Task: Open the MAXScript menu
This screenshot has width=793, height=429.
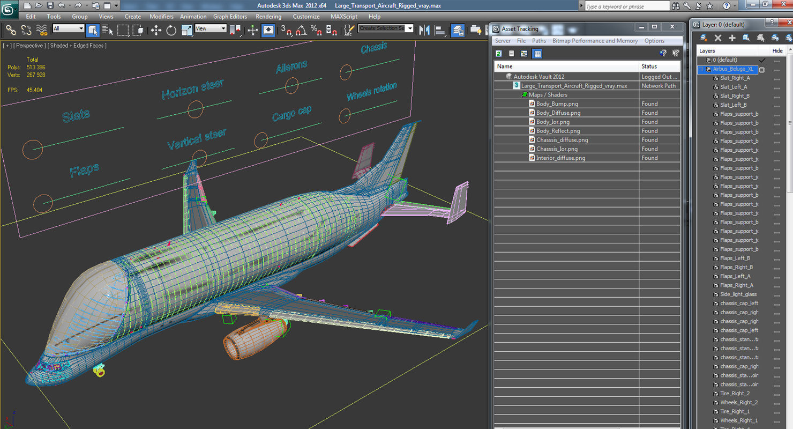Action: (x=344, y=17)
